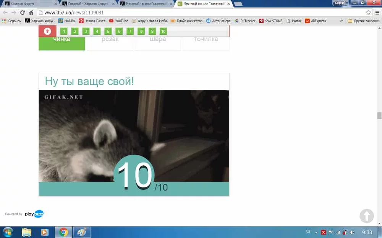Click the RU language indicator
The width and height of the screenshot is (382, 238).
tap(308, 232)
